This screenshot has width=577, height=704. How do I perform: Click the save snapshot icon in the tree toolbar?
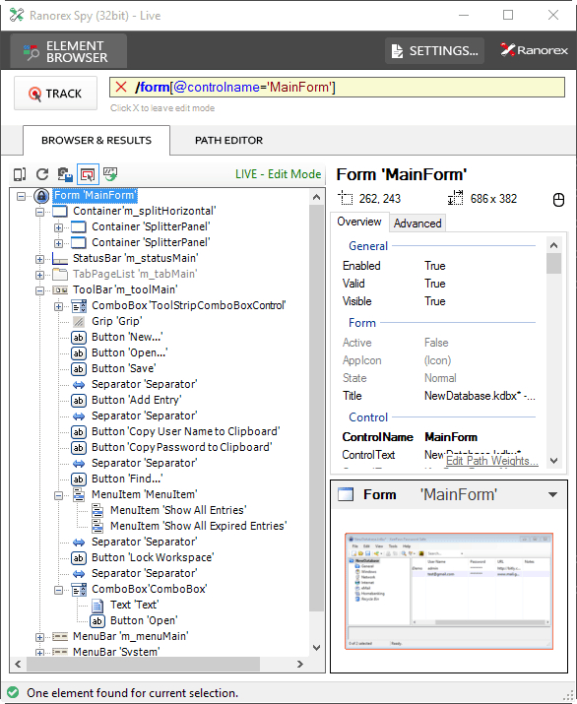(x=65, y=174)
